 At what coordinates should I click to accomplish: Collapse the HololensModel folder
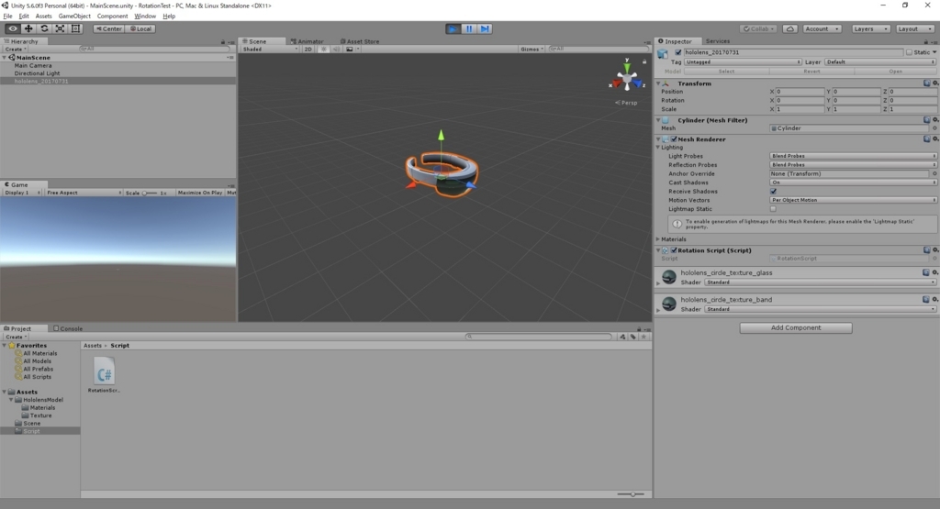(11, 400)
